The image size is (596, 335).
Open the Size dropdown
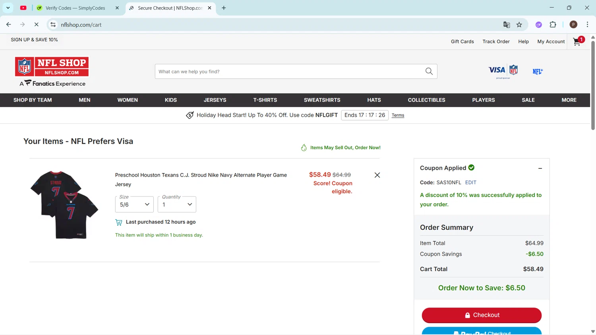[x=134, y=204]
